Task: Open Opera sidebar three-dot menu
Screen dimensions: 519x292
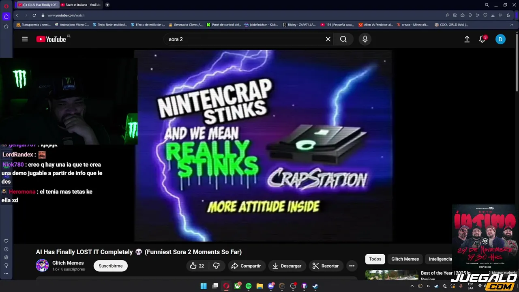Action: (6, 273)
